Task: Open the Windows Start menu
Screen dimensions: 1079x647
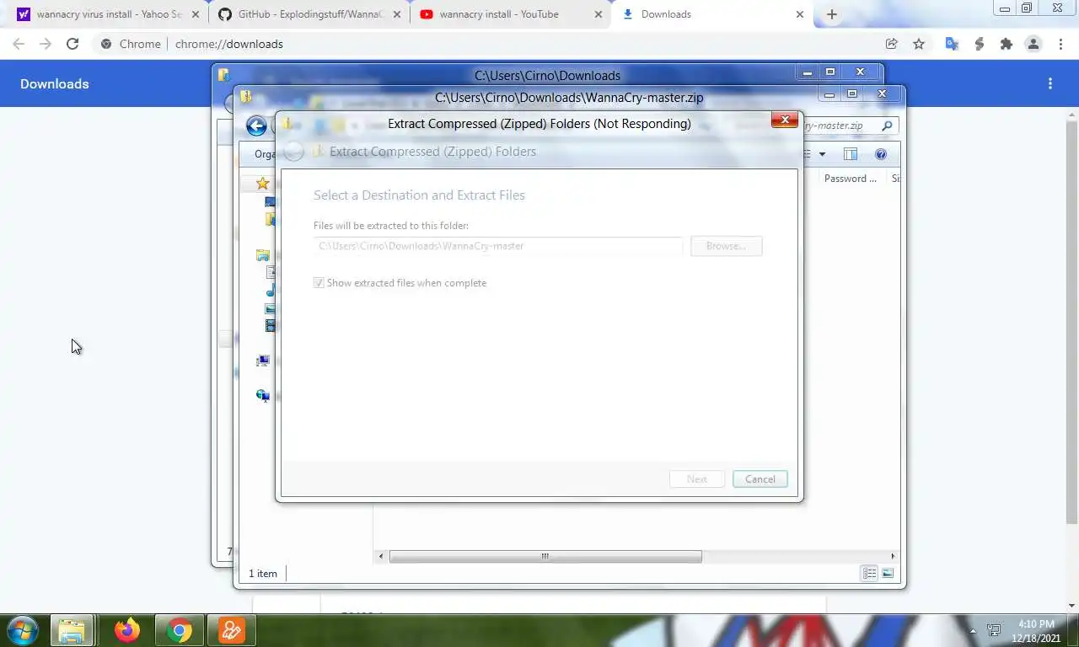Action: 23,630
